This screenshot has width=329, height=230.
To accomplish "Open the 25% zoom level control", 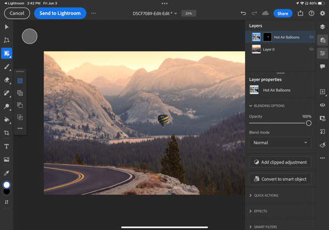I will point(189,13).
